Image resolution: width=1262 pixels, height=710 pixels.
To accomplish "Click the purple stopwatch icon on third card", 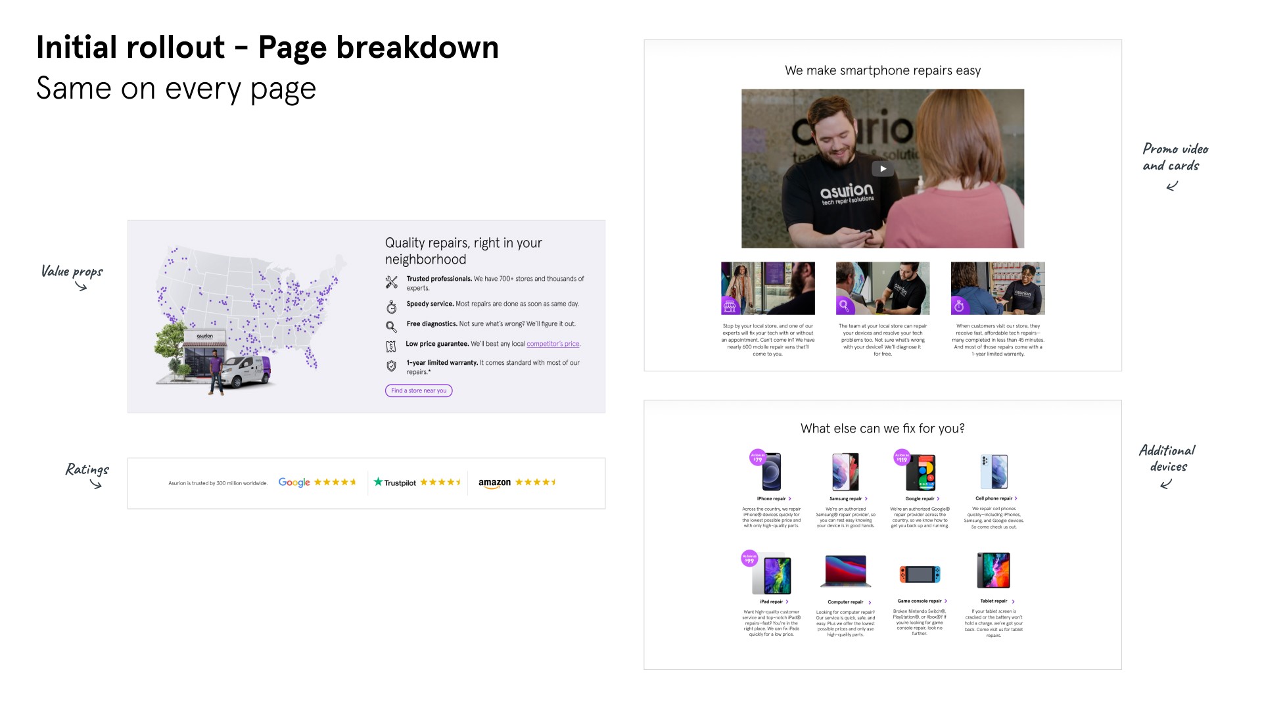I will click(960, 306).
